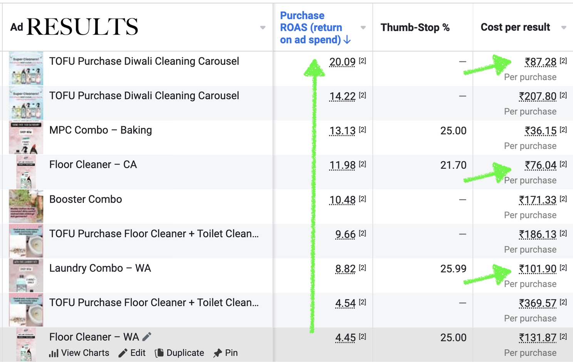Sort by the Thumb-Stop % column header
This screenshot has height=362, width=573.
pos(415,27)
